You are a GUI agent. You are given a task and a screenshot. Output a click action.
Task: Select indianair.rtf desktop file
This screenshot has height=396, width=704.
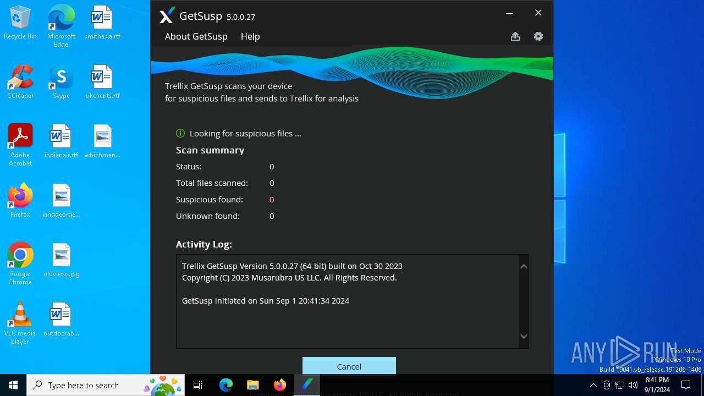point(61,141)
